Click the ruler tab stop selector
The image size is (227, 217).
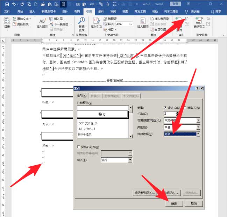click(x=3, y=41)
